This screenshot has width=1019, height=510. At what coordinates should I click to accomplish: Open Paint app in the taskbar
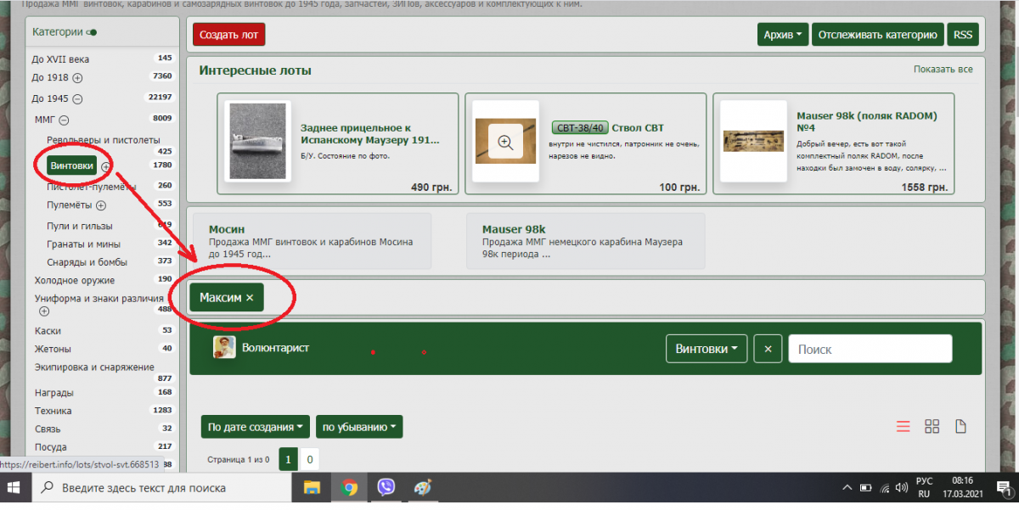[x=422, y=488]
